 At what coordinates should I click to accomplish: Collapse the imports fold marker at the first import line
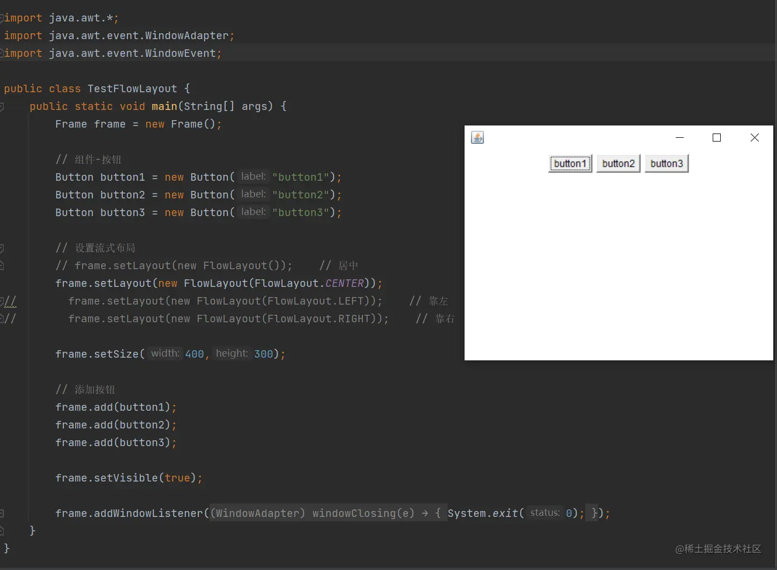(x=2, y=18)
